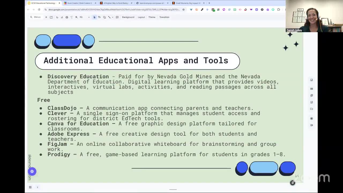
Task: Click the record circle icon in side panel
Action: 311,118
